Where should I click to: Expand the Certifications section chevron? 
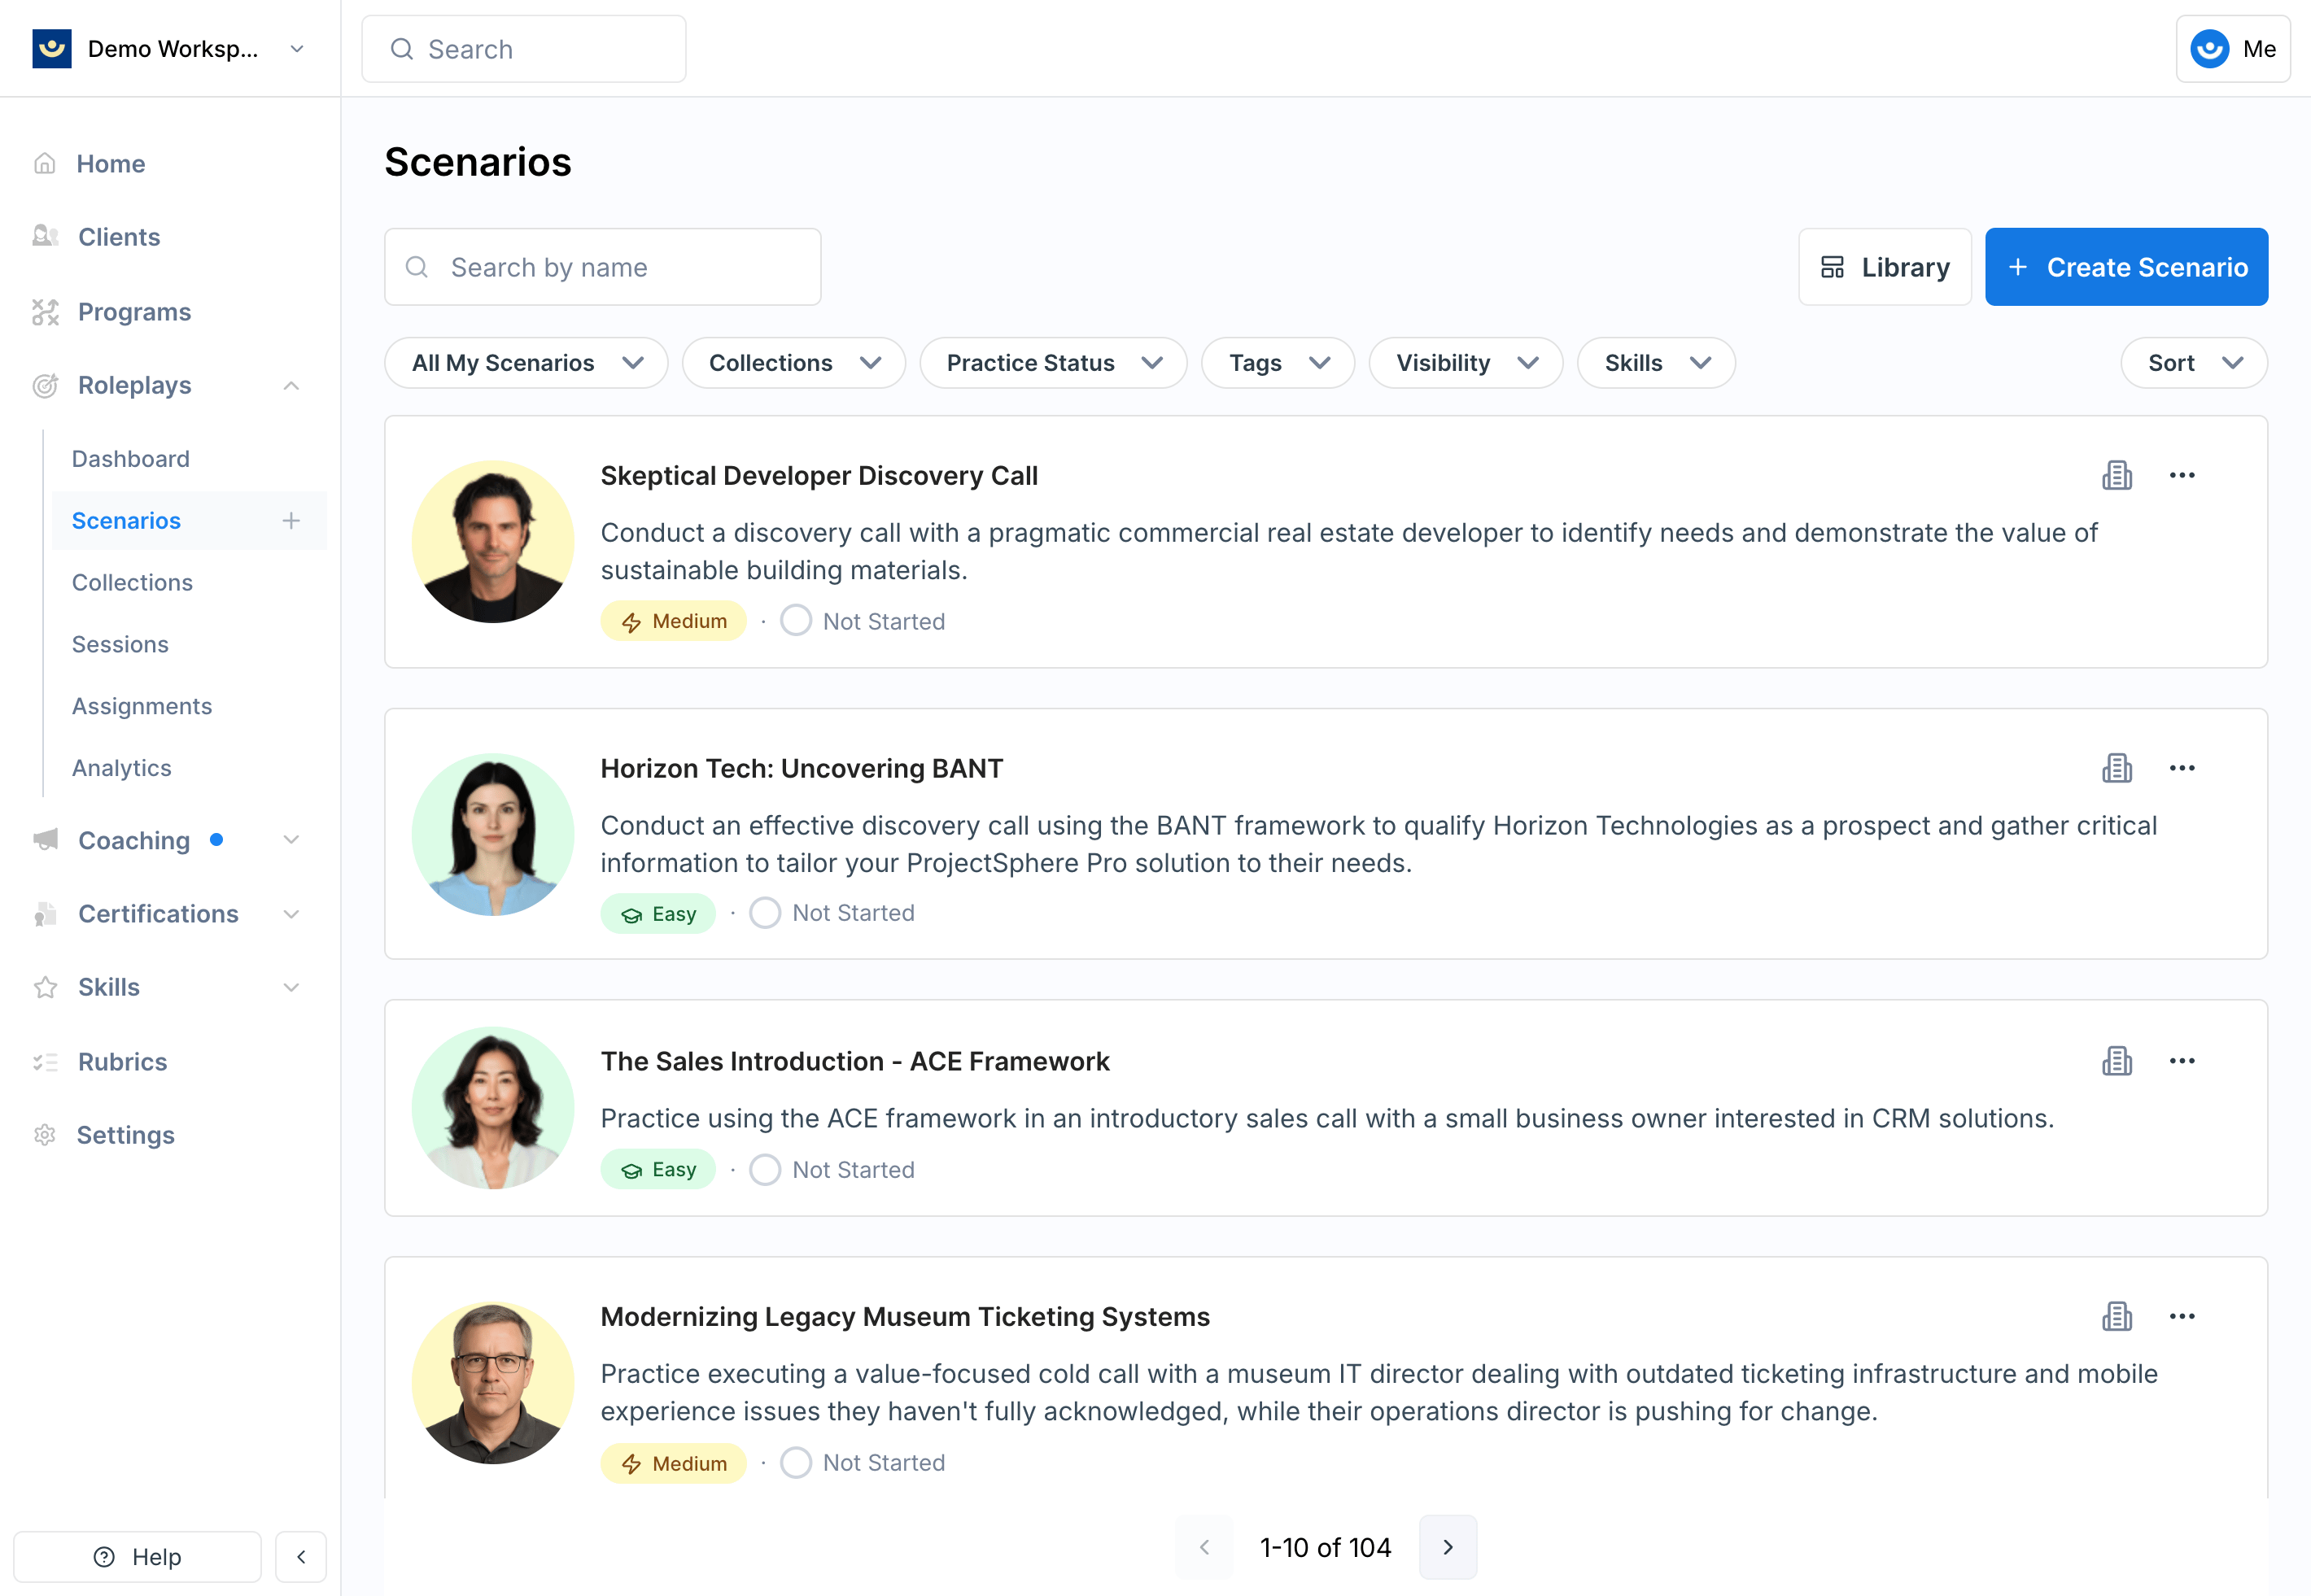pos(291,914)
